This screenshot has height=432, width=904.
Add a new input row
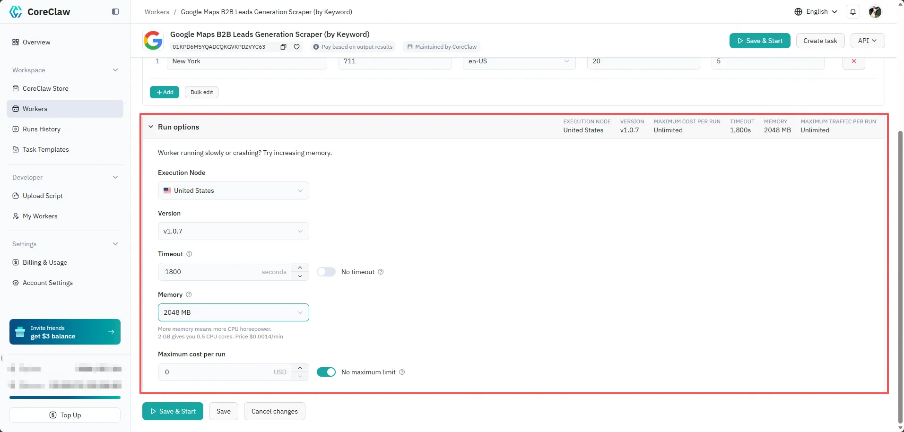coord(165,92)
